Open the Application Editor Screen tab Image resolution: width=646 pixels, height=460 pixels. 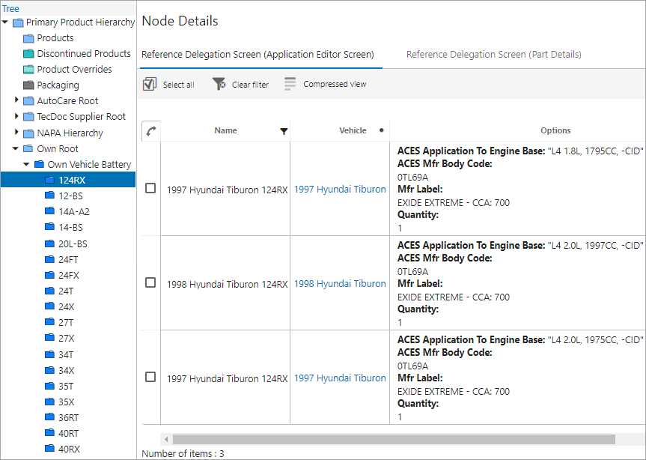(x=258, y=55)
